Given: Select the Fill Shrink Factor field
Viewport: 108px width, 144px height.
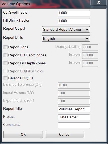Looking at the screenshot, I should pyautogui.click(x=74, y=21).
